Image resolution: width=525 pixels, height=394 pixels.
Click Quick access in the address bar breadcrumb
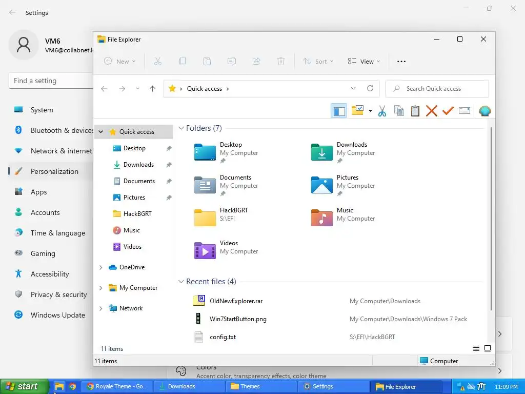(x=204, y=89)
